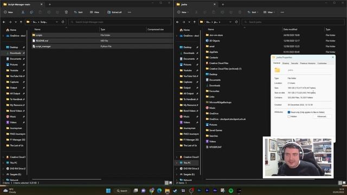Select the README.md file
Screen dimensions: 347x195
click(102, 41)
